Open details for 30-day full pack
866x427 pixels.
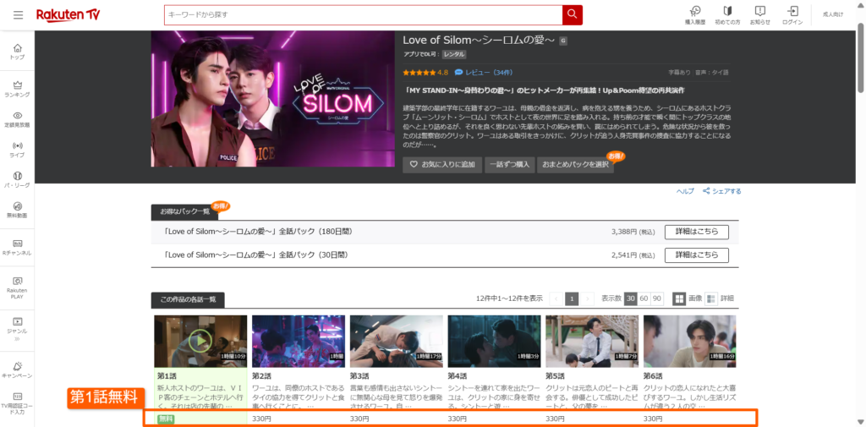tap(697, 255)
